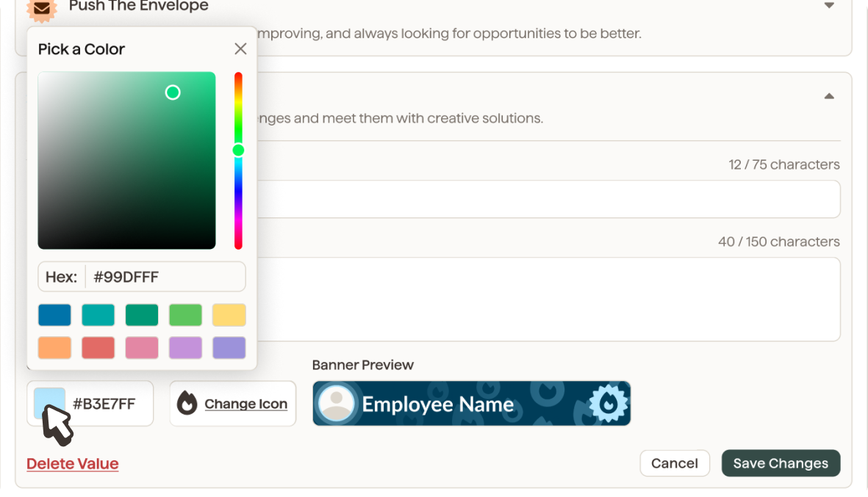Click the flame icon beside Change Icon
This screenshot has width=868, height=497.
(x=188, y=403)
